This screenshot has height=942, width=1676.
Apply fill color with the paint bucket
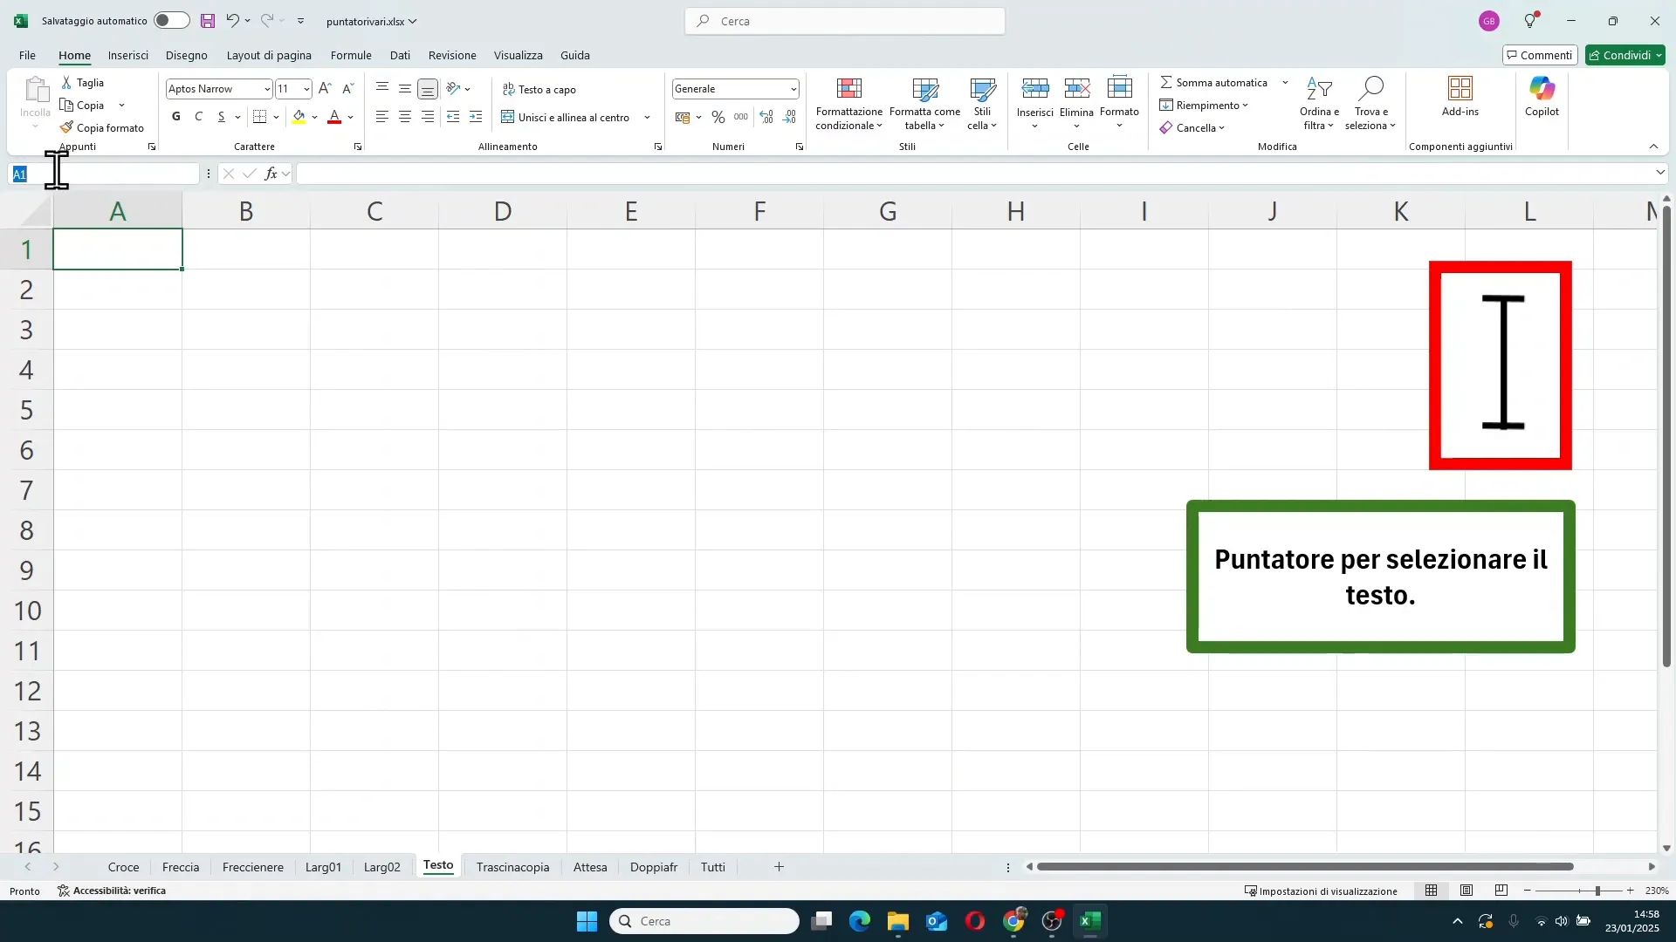click(299, 117)
